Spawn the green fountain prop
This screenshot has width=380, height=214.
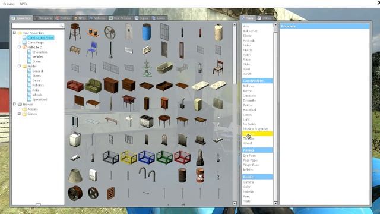(147, 68)
